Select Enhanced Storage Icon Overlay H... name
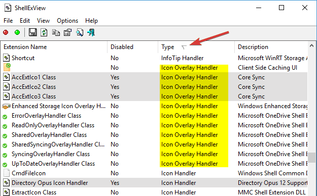 click(x=59, y=106)
